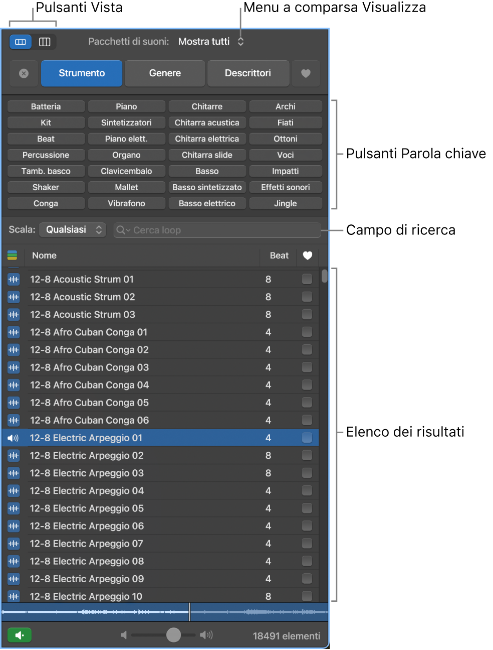Select the Descrittori tab
The height and width of the screenshot is (650, 493).
248,73
